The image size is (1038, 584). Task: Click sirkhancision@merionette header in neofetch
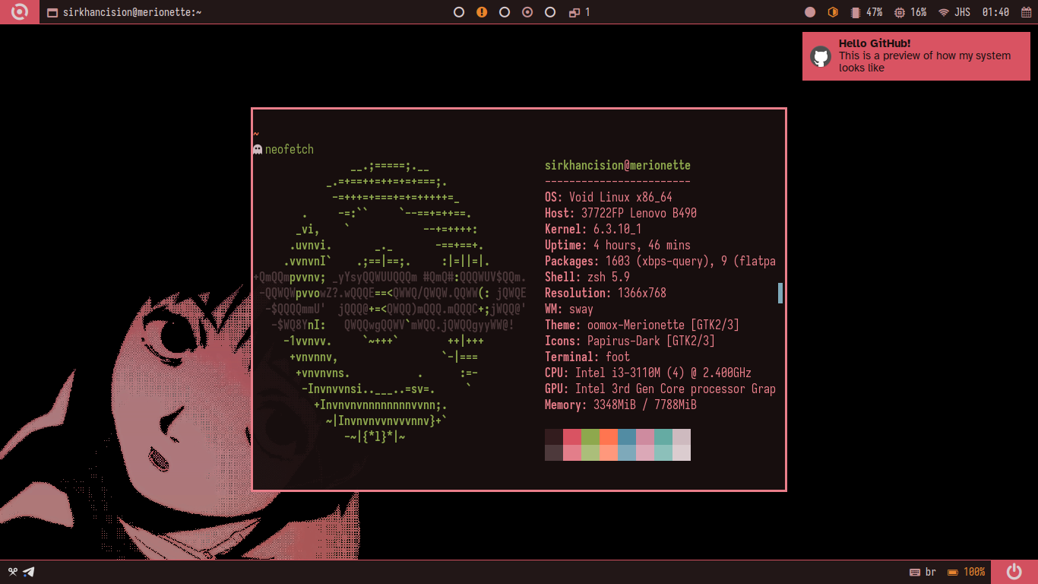click(618, 166)
